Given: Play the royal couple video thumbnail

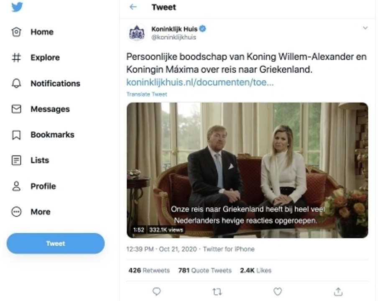Looking at the screenshot, I should pos(247,170).
